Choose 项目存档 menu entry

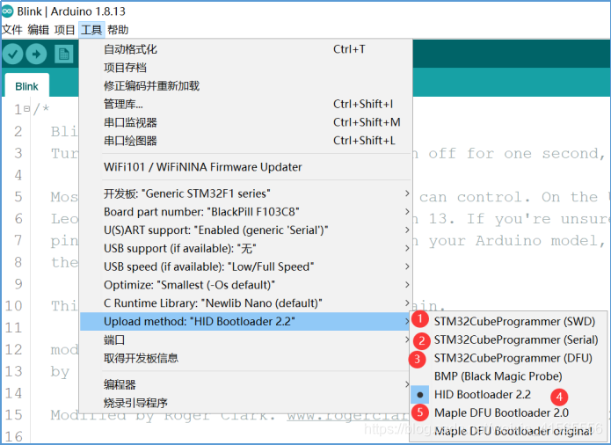pos(246,68)
